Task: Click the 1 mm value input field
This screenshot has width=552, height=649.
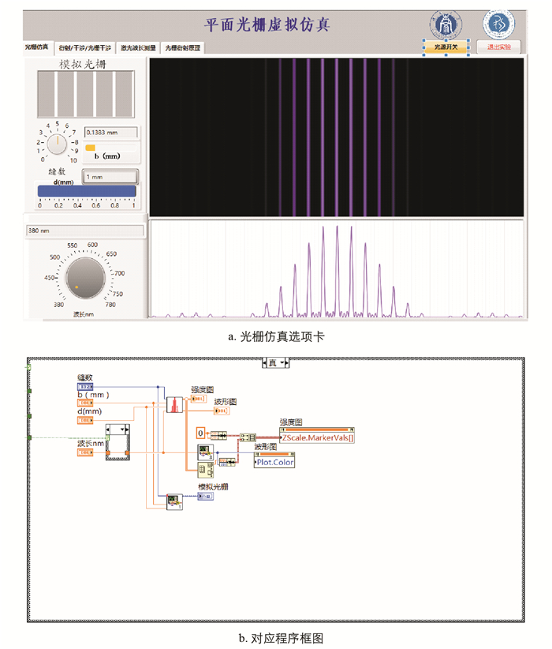Action: click(x=110, y=178)
